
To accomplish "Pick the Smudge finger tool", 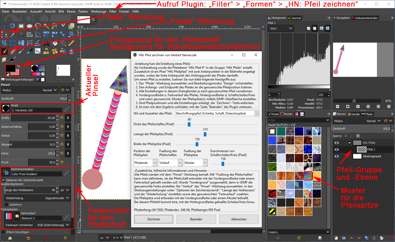I will pos(4,60).
